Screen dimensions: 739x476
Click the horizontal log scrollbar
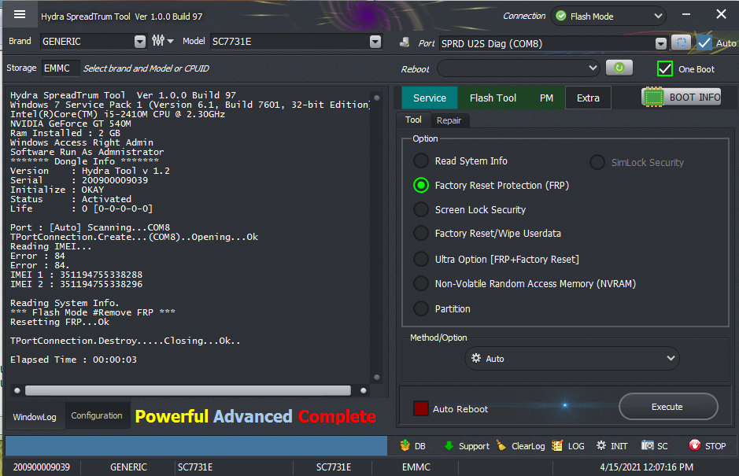[187, 390]
